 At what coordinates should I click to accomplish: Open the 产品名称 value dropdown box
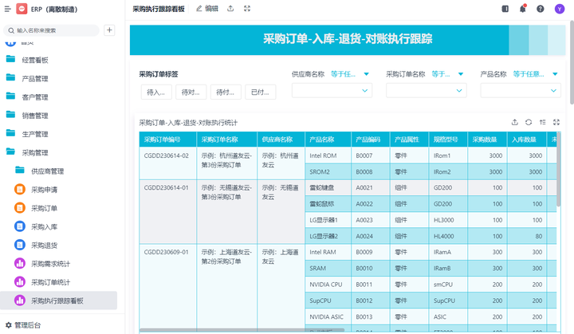[520, 91]
